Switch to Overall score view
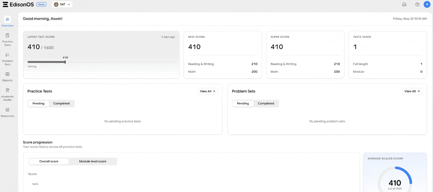Image resolution: width=433 pixels, height=192 pixels. (49, 161)
